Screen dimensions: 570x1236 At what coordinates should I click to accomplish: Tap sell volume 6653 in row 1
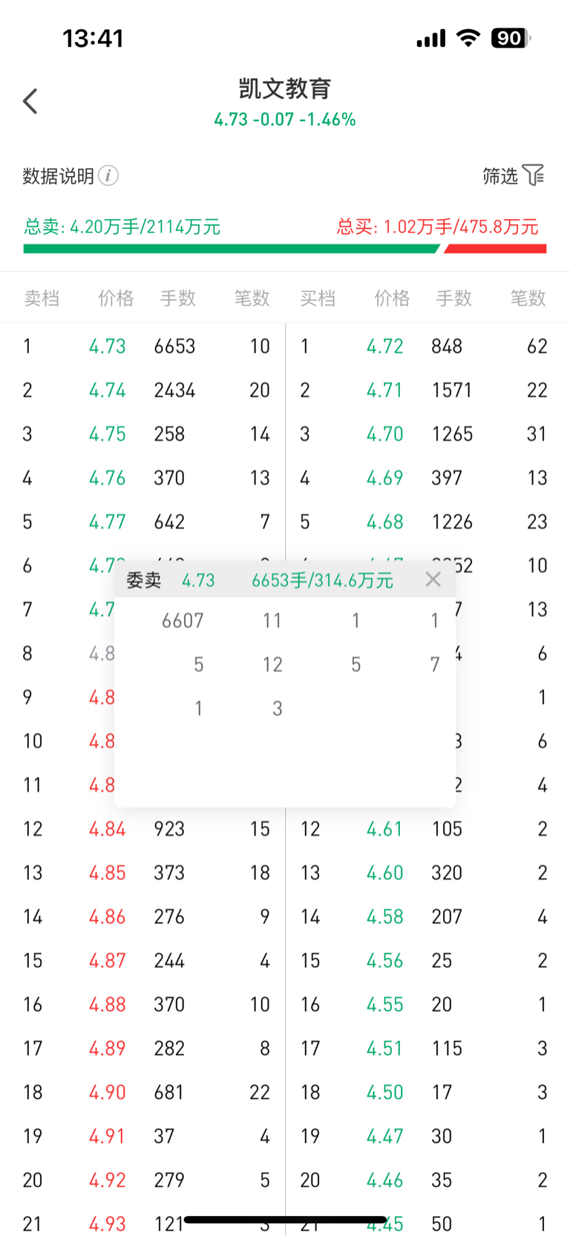tap(174, 346)
